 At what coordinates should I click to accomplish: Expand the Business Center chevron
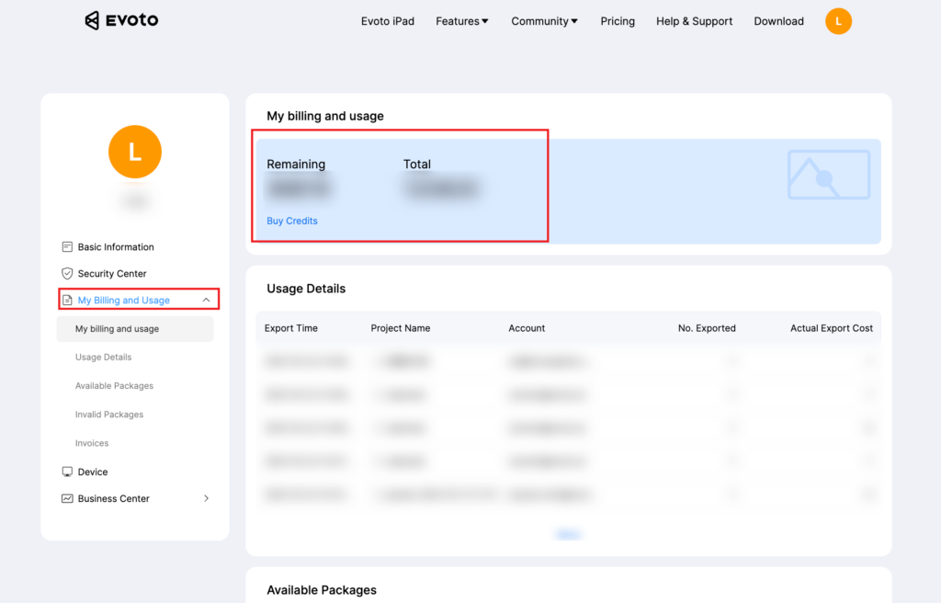pyautogui.click(x=207, y=498)
